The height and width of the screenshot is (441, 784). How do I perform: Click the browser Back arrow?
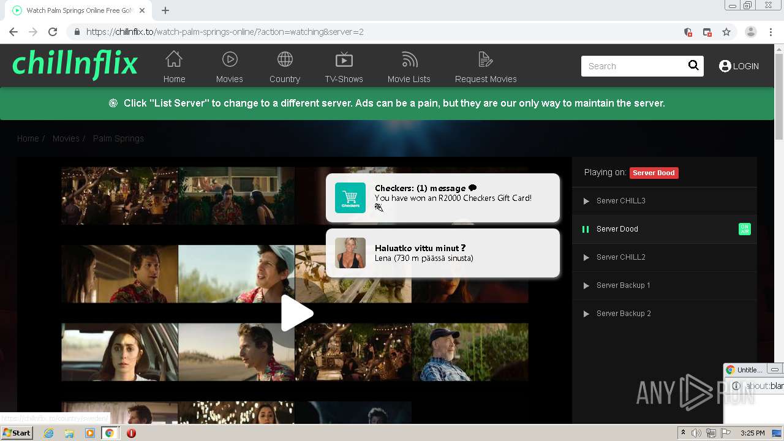(13, 32)
